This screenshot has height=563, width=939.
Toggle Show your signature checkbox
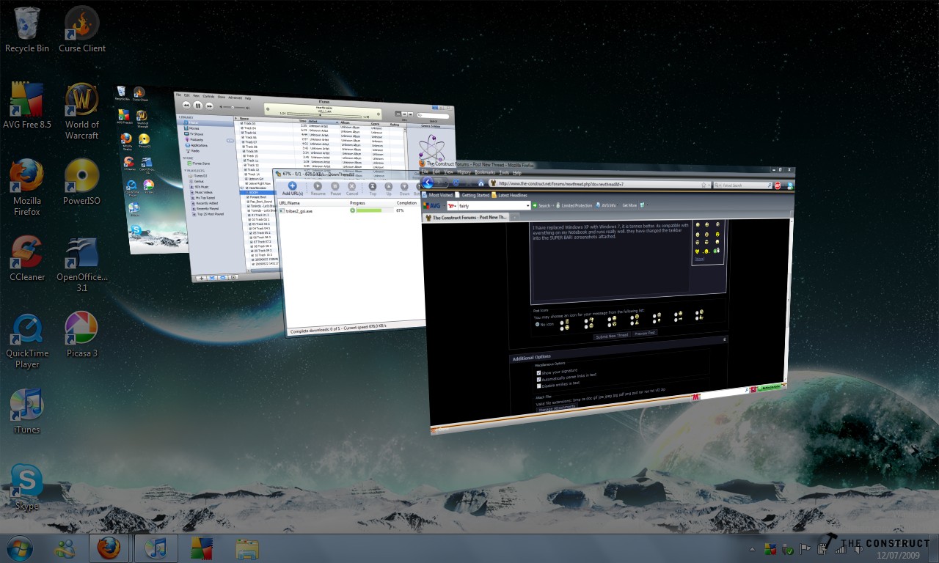(x=538, y=372)
